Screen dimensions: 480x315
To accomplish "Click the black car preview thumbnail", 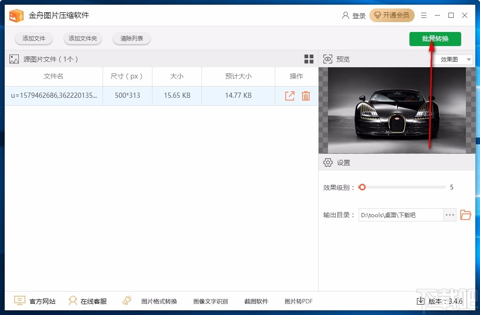I will [398, 110].
